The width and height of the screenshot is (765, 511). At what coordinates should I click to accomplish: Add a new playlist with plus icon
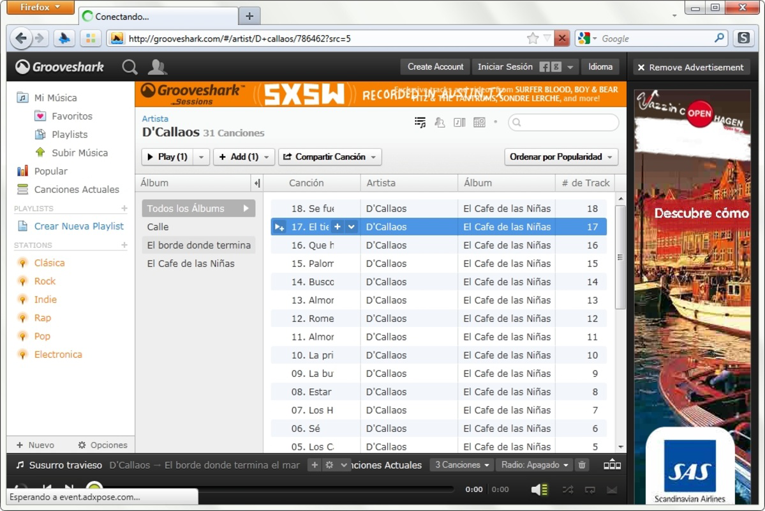[124, 208]
